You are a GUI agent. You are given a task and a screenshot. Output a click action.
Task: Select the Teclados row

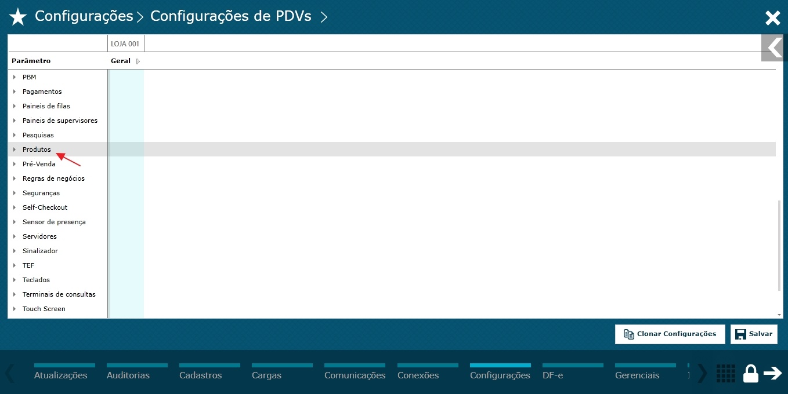[392, 280]
